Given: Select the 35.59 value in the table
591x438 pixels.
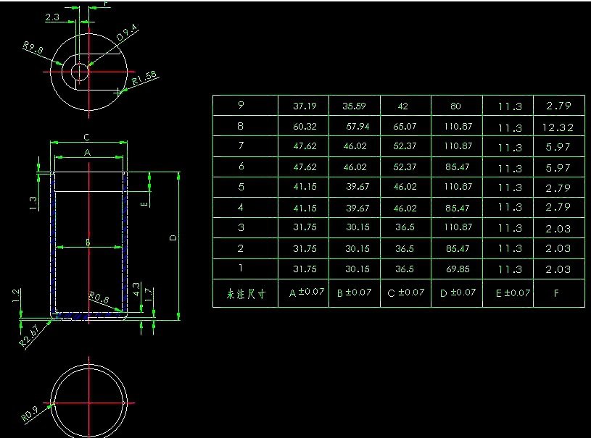Looking at the screenshot, I should click(355, 106).
